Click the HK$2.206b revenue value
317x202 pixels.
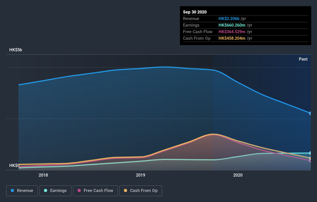[229, 19]
